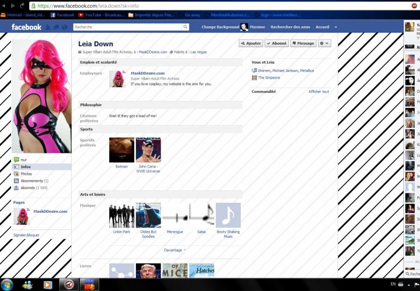Open Booty Shaking Music note icon
The width and height of the screenshot is (420, 291).
click(228, 215)
